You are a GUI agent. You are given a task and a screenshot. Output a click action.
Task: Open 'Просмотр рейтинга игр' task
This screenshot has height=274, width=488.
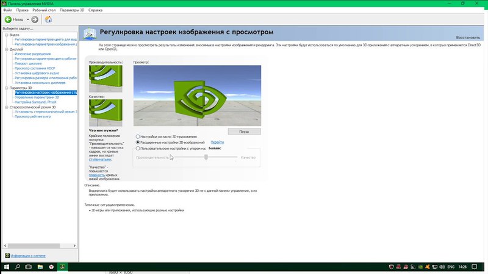[x=33, y=116]
